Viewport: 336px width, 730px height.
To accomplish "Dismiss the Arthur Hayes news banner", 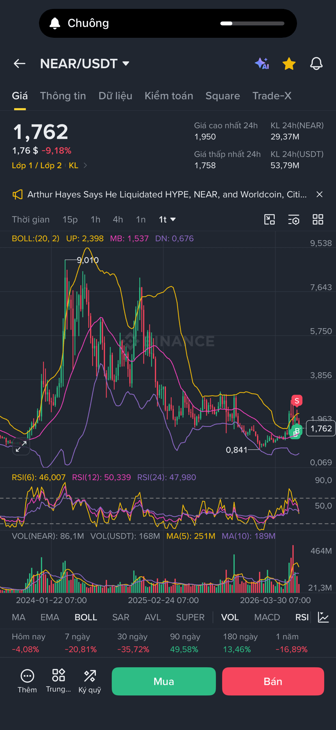I will click(319, 194).
